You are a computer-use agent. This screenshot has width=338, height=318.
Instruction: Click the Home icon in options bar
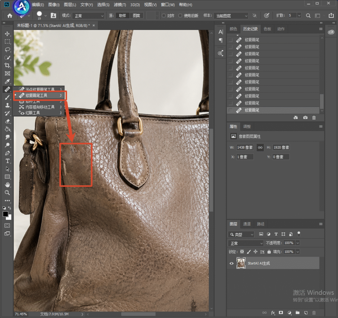pos(10,15)
